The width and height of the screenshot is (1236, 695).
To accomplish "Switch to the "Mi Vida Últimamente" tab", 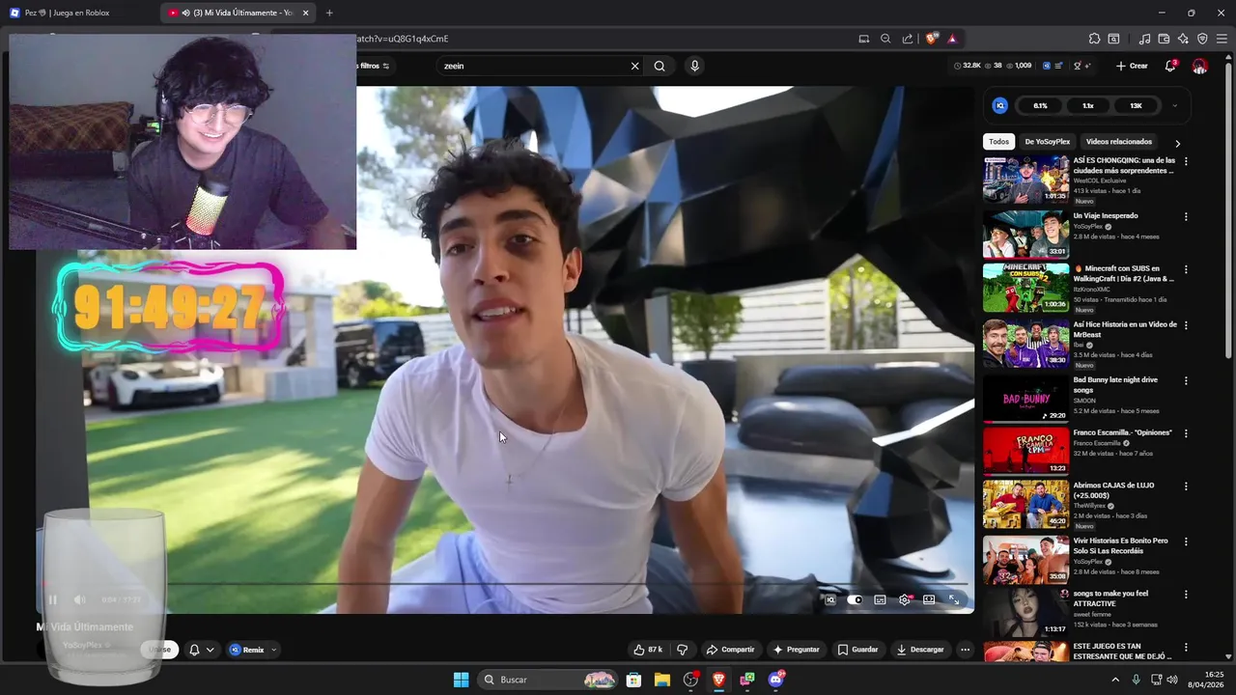I will (x=238, y=13).
